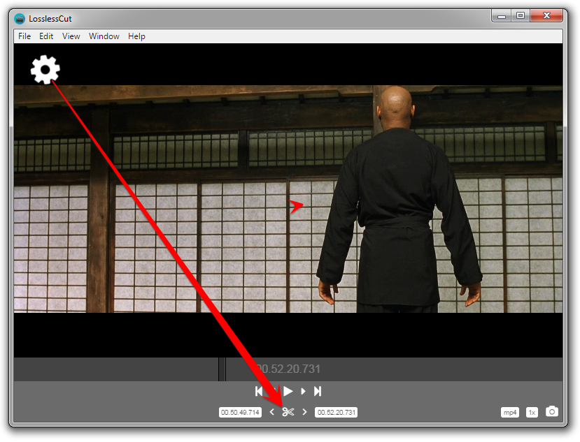Edit the cut end time 00.52.20.731 field
The width and height of the screenshot is (580, 442).
(x=337, y=413)
